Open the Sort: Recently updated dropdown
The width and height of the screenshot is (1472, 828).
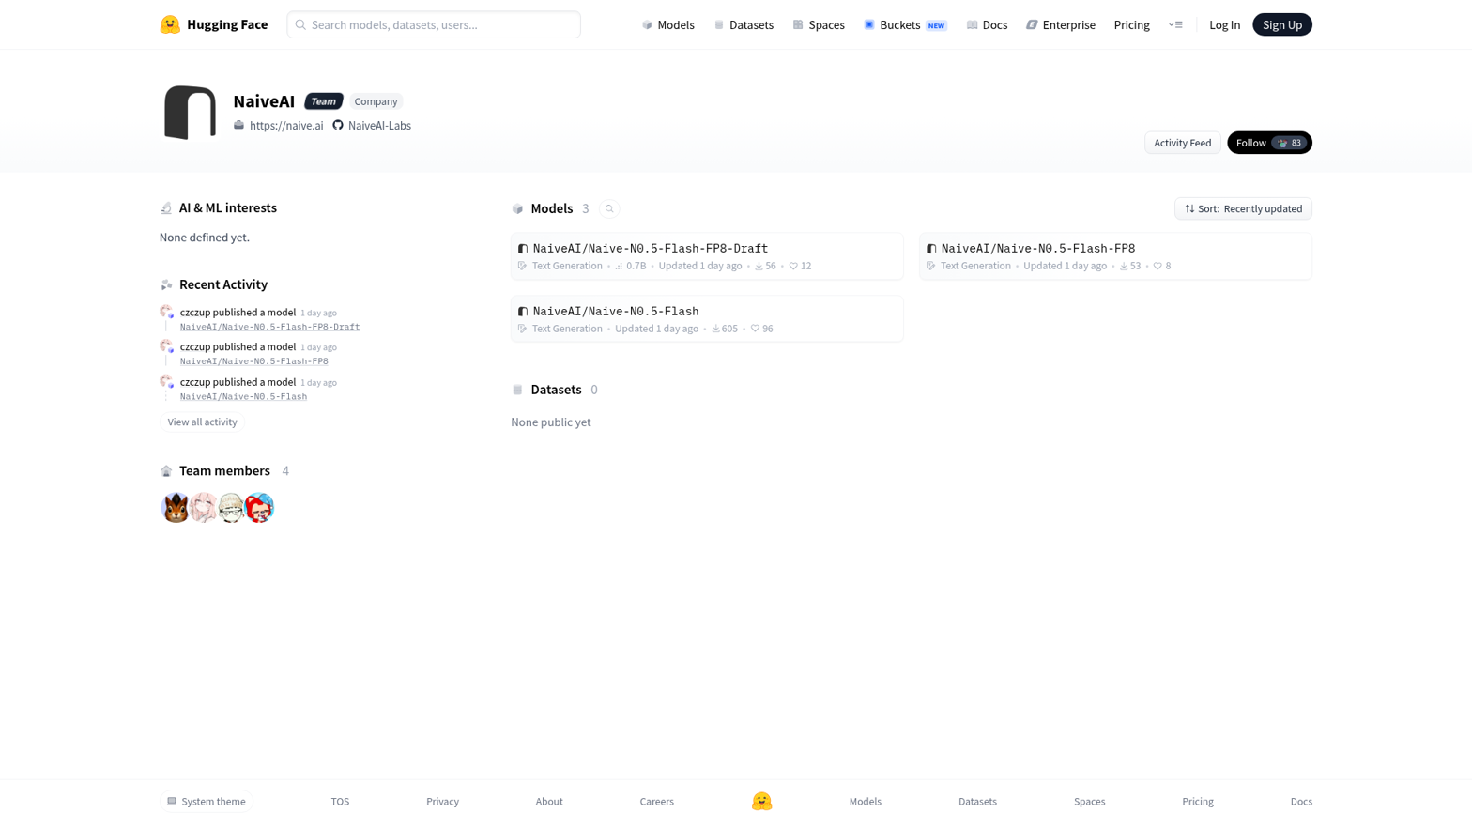pyautogui.click(x=1243, y=208)
